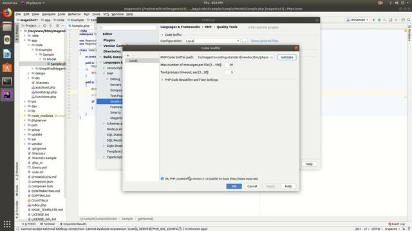Open the Event Log
The image size is (412, 231).
[x=397, y=224]
